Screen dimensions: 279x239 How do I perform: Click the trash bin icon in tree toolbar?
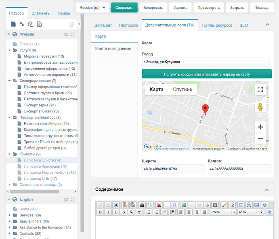click(71, 24)
